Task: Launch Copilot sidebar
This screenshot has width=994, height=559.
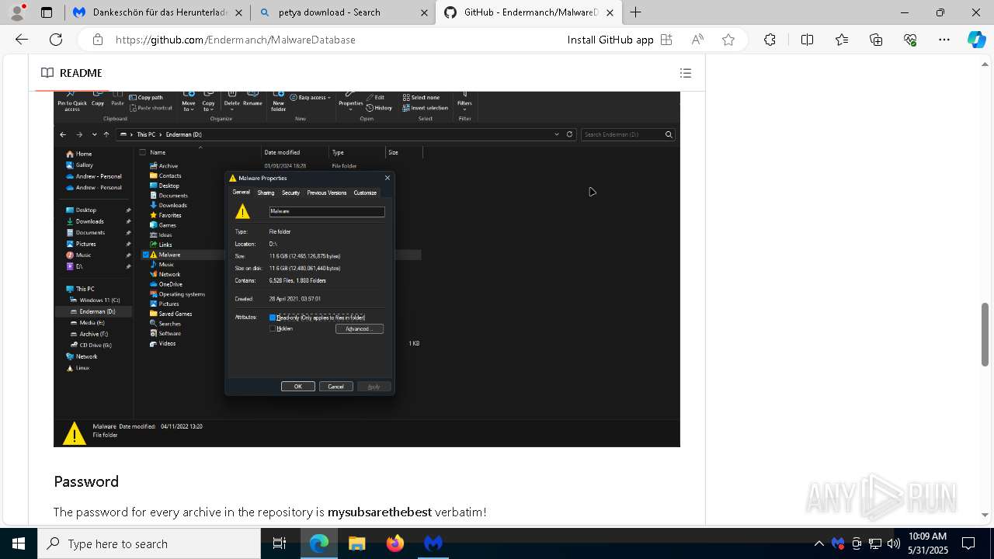Action: point(976,40)
